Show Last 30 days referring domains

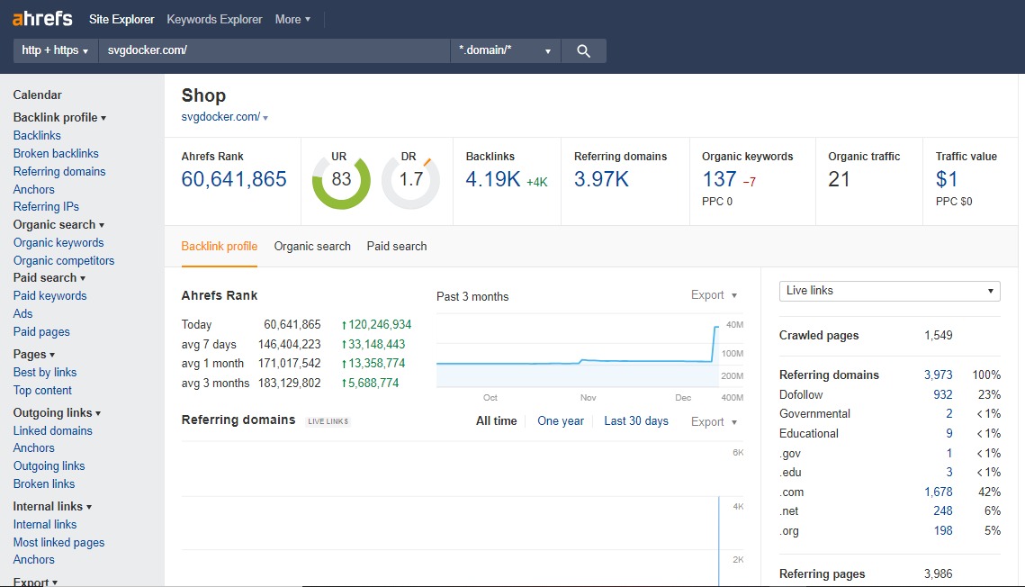(636, 421)
